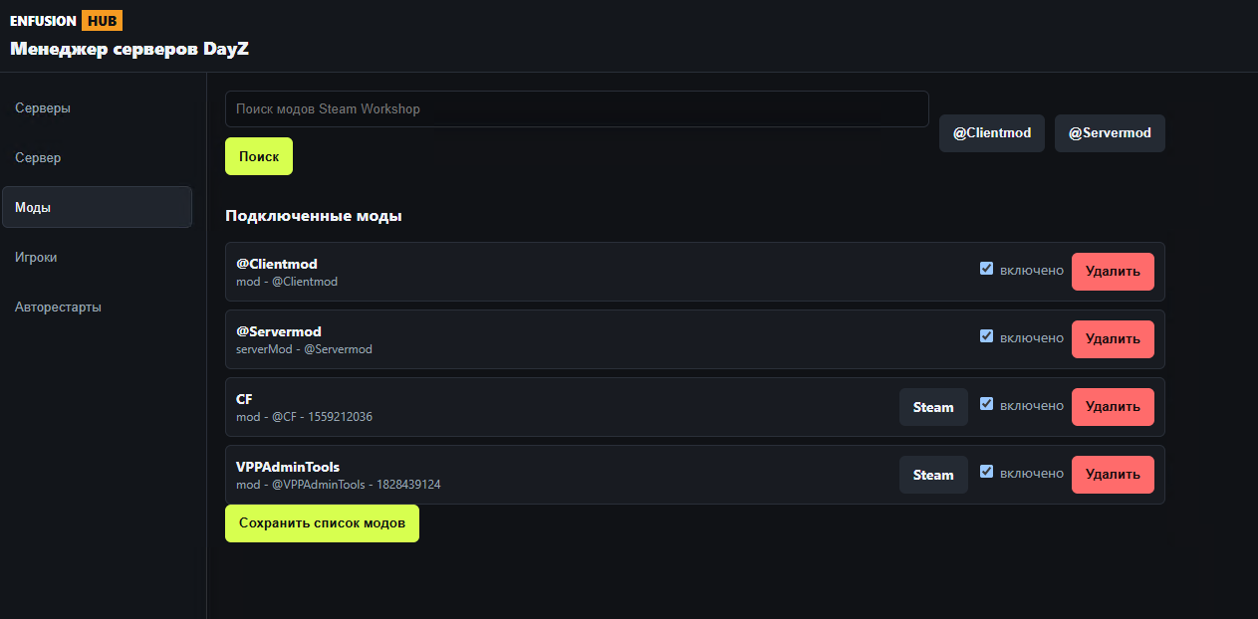Screen dimensions: 1258x619
Task: Click the CF mod title
Action: coord(244,399)
